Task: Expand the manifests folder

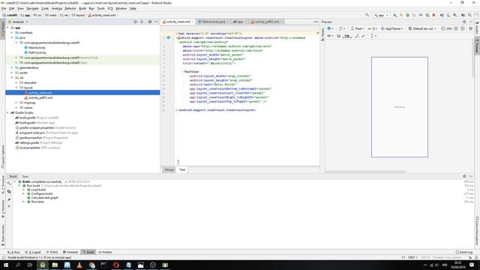Action: 12,32
